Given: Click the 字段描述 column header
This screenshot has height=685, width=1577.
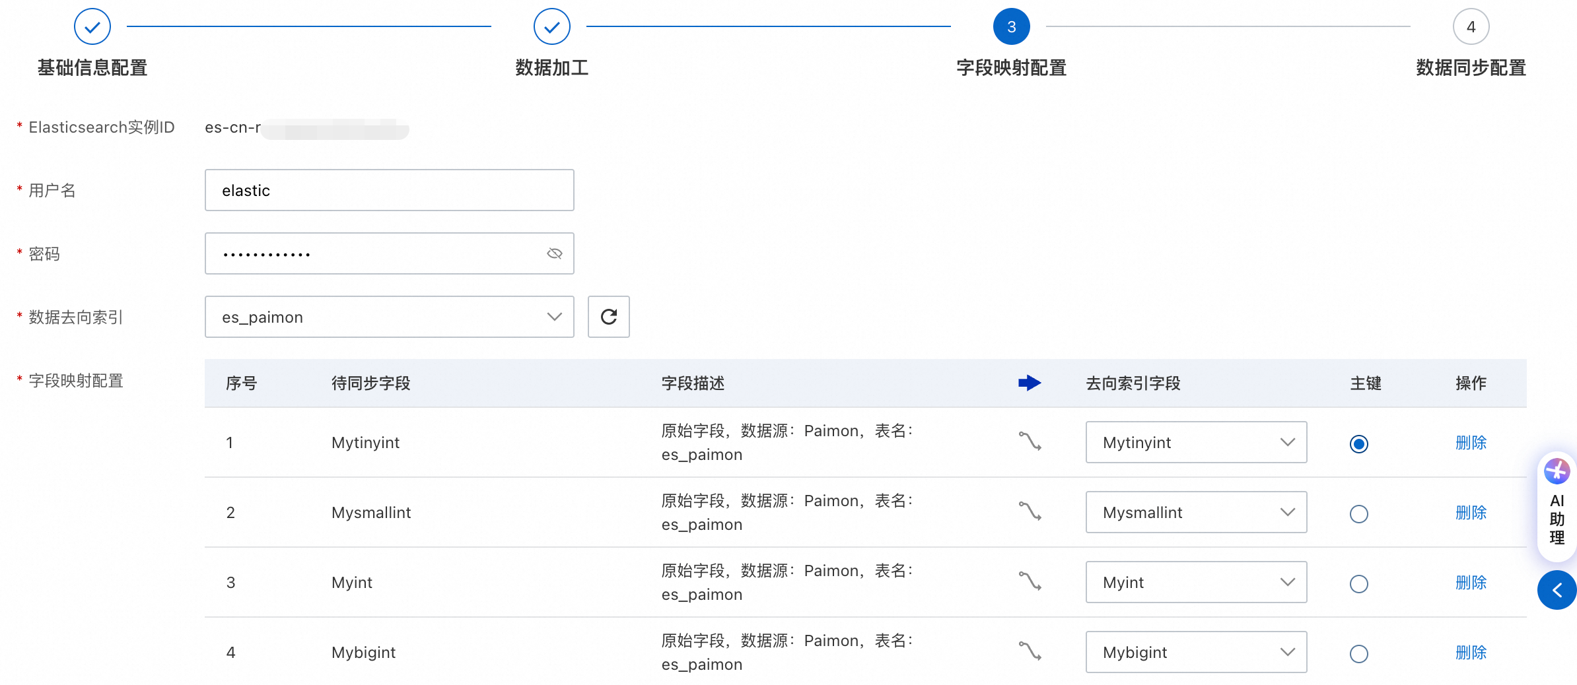Looking at the screenshot, I should coord(693,383).
